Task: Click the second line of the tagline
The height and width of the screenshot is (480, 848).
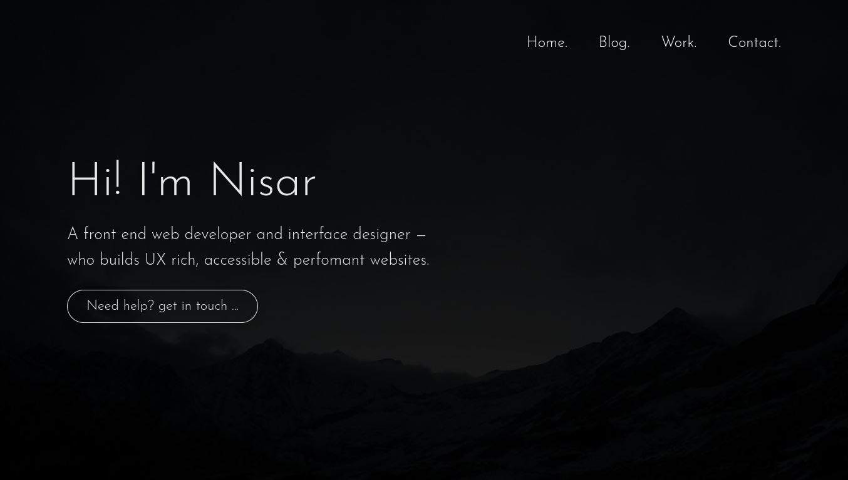Action: point(248,260)
